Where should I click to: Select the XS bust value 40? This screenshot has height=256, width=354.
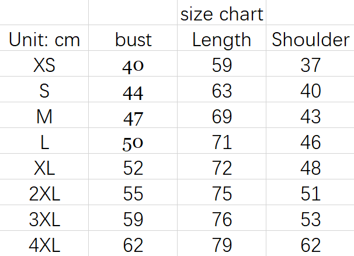click(133, 65)
